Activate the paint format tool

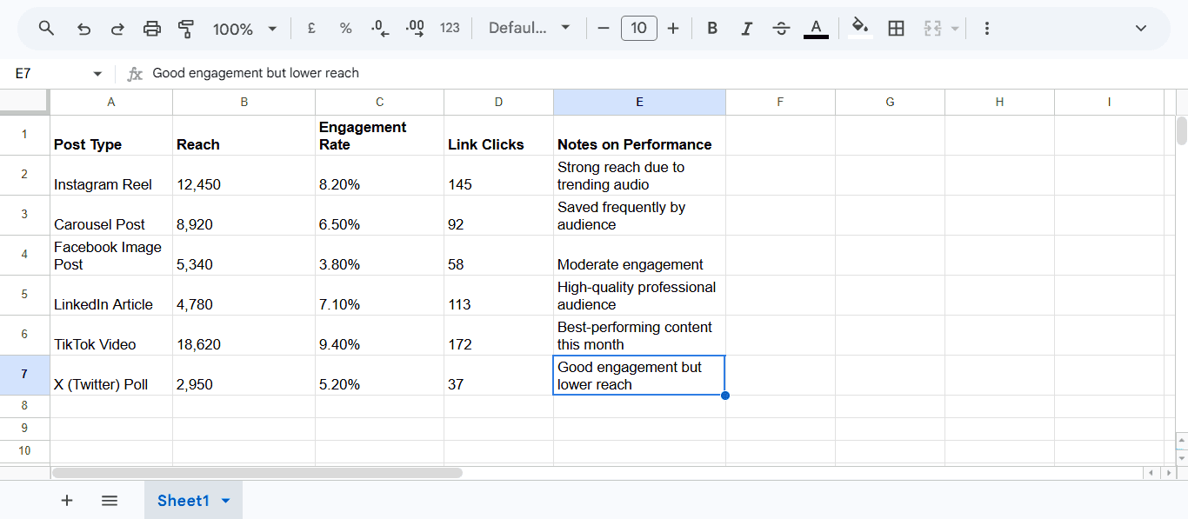185,29
